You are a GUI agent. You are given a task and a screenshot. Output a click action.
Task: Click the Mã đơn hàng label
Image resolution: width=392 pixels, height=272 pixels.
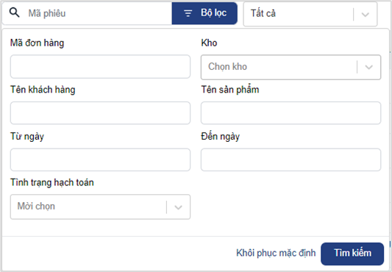(x=37, y=43)
